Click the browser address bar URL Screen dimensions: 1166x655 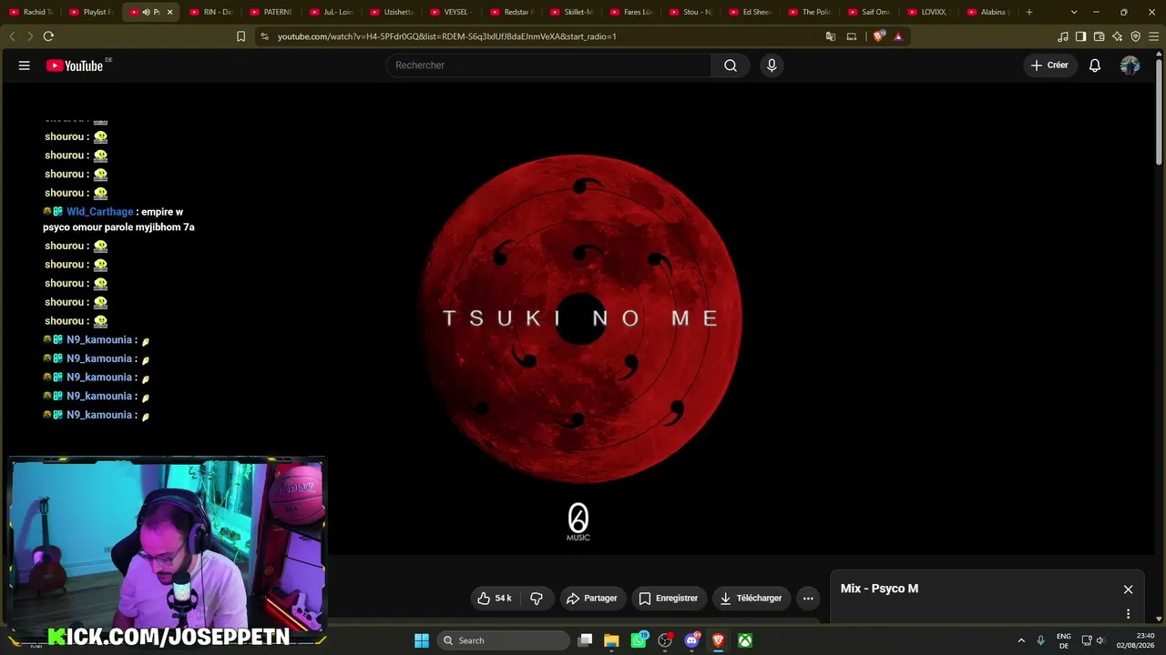[446, 36]
